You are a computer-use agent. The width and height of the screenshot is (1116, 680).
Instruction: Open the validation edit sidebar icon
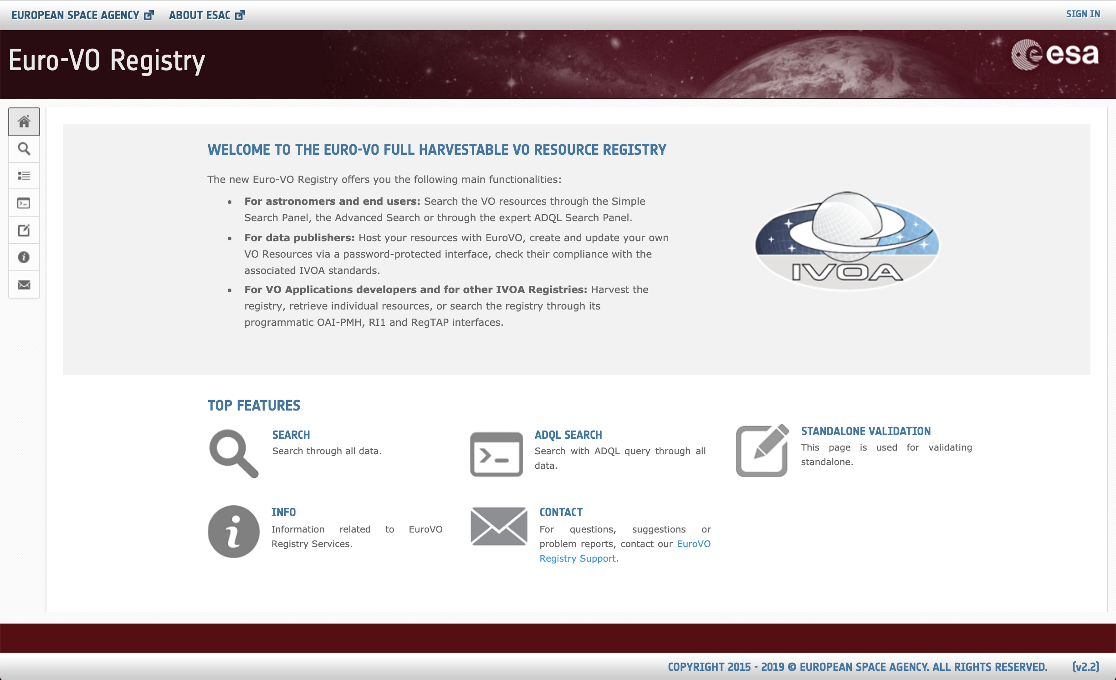click(x=24, y=230)
